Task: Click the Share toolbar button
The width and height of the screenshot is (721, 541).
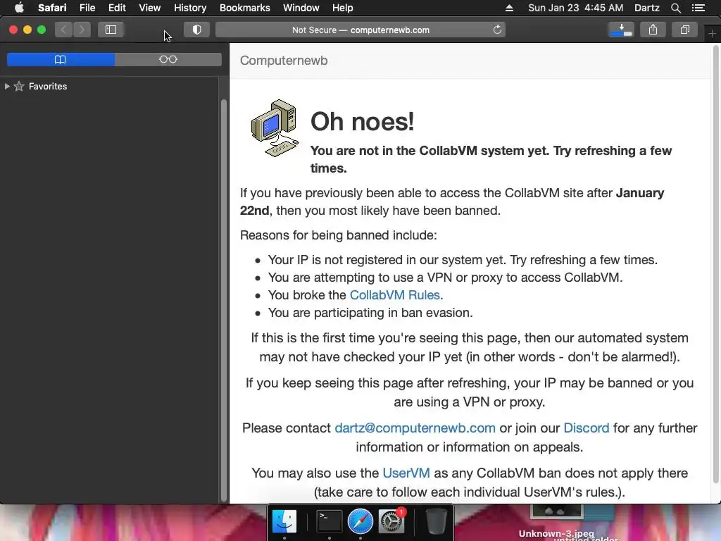Action: tap(653, 30)
